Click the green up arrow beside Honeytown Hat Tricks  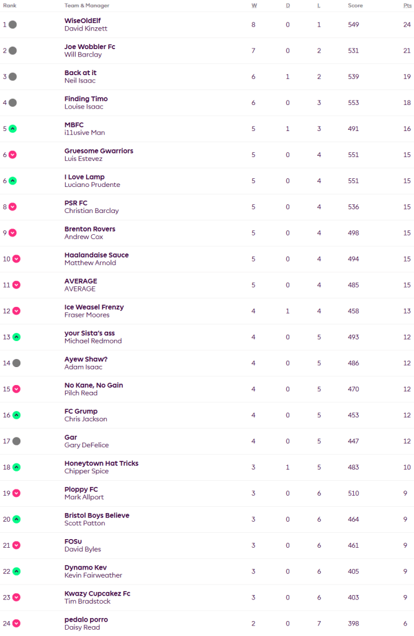pyautogui.click(x=16, y=467)
